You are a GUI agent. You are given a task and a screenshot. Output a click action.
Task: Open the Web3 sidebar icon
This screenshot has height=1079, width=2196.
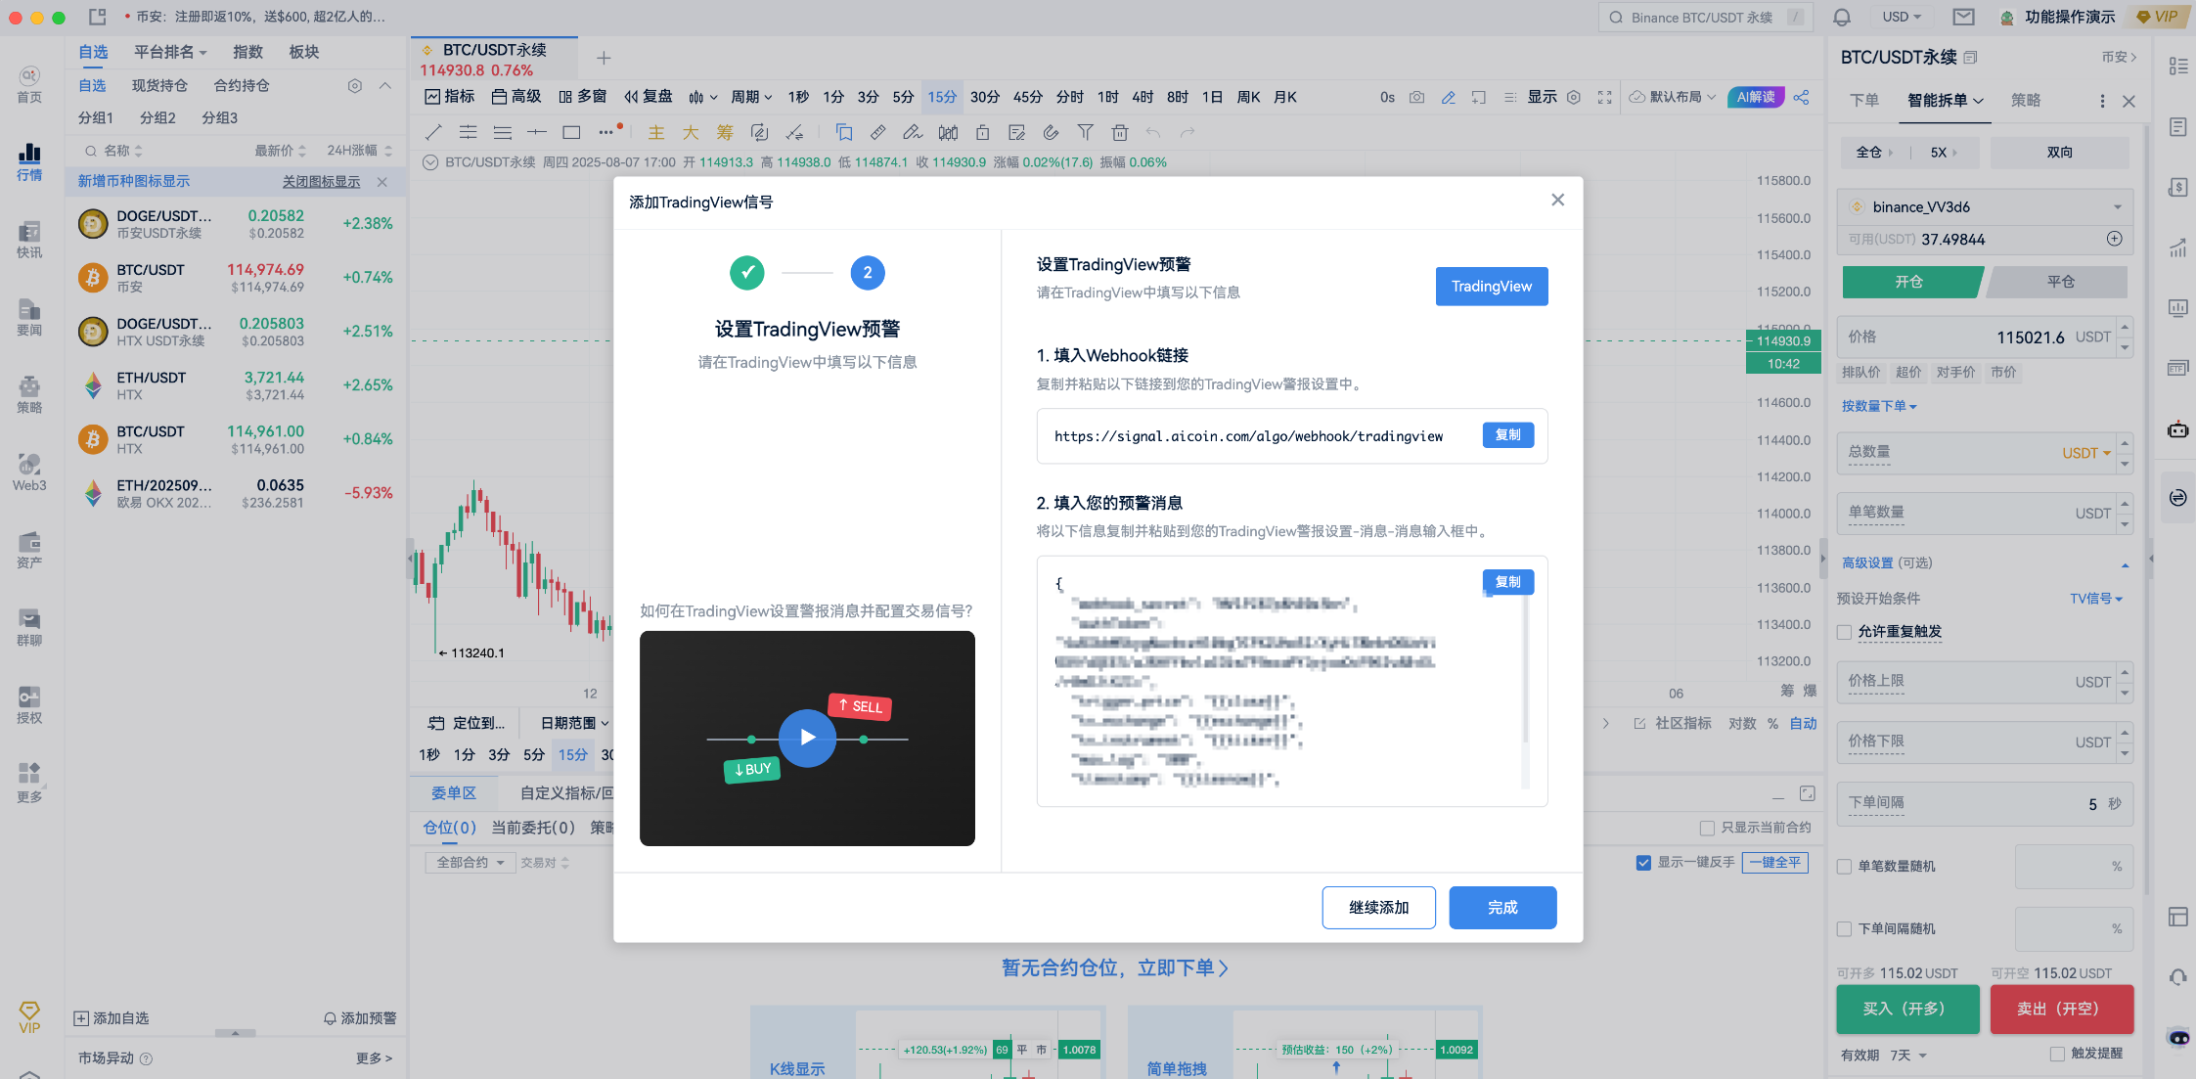(29, 472)
